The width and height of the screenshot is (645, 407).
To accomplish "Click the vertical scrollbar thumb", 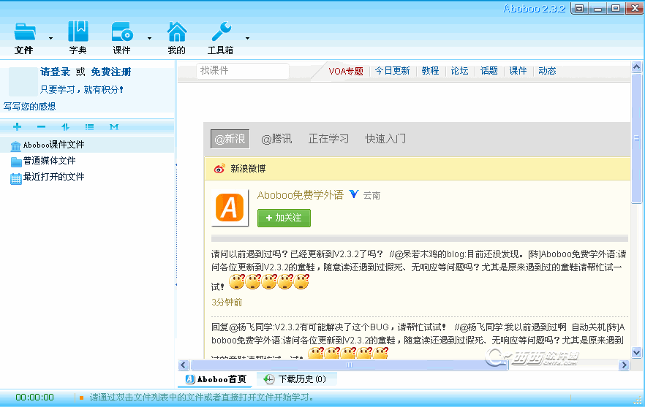I will (x=636, y=138).
